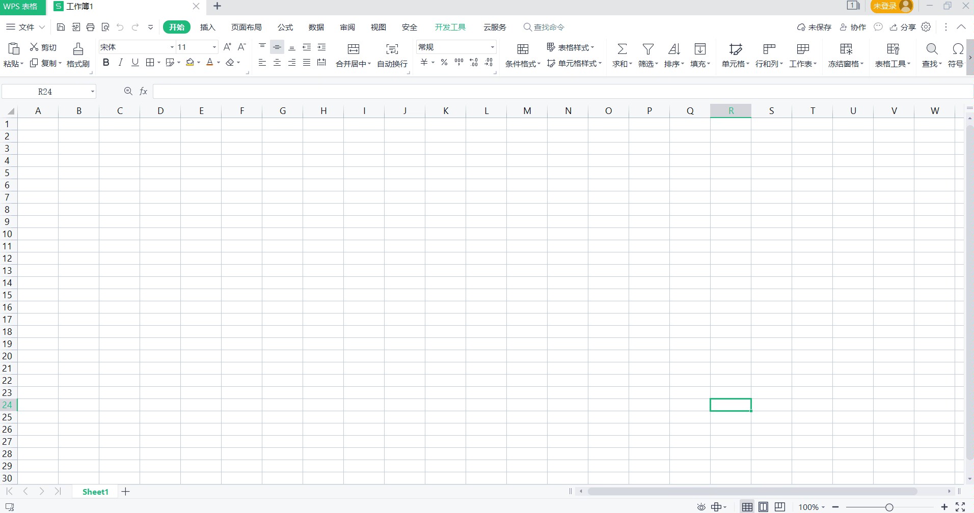Toggle italic formatting
974x513 pixels.
(x=121, y=62)
